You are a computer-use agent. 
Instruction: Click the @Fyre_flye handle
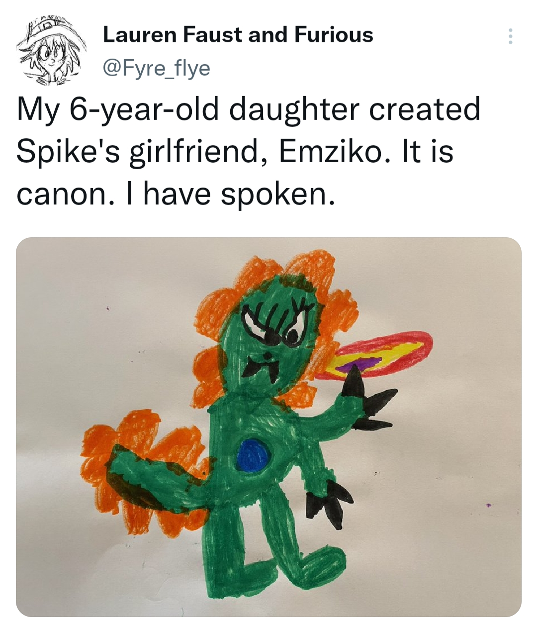(x=156, y=68)
